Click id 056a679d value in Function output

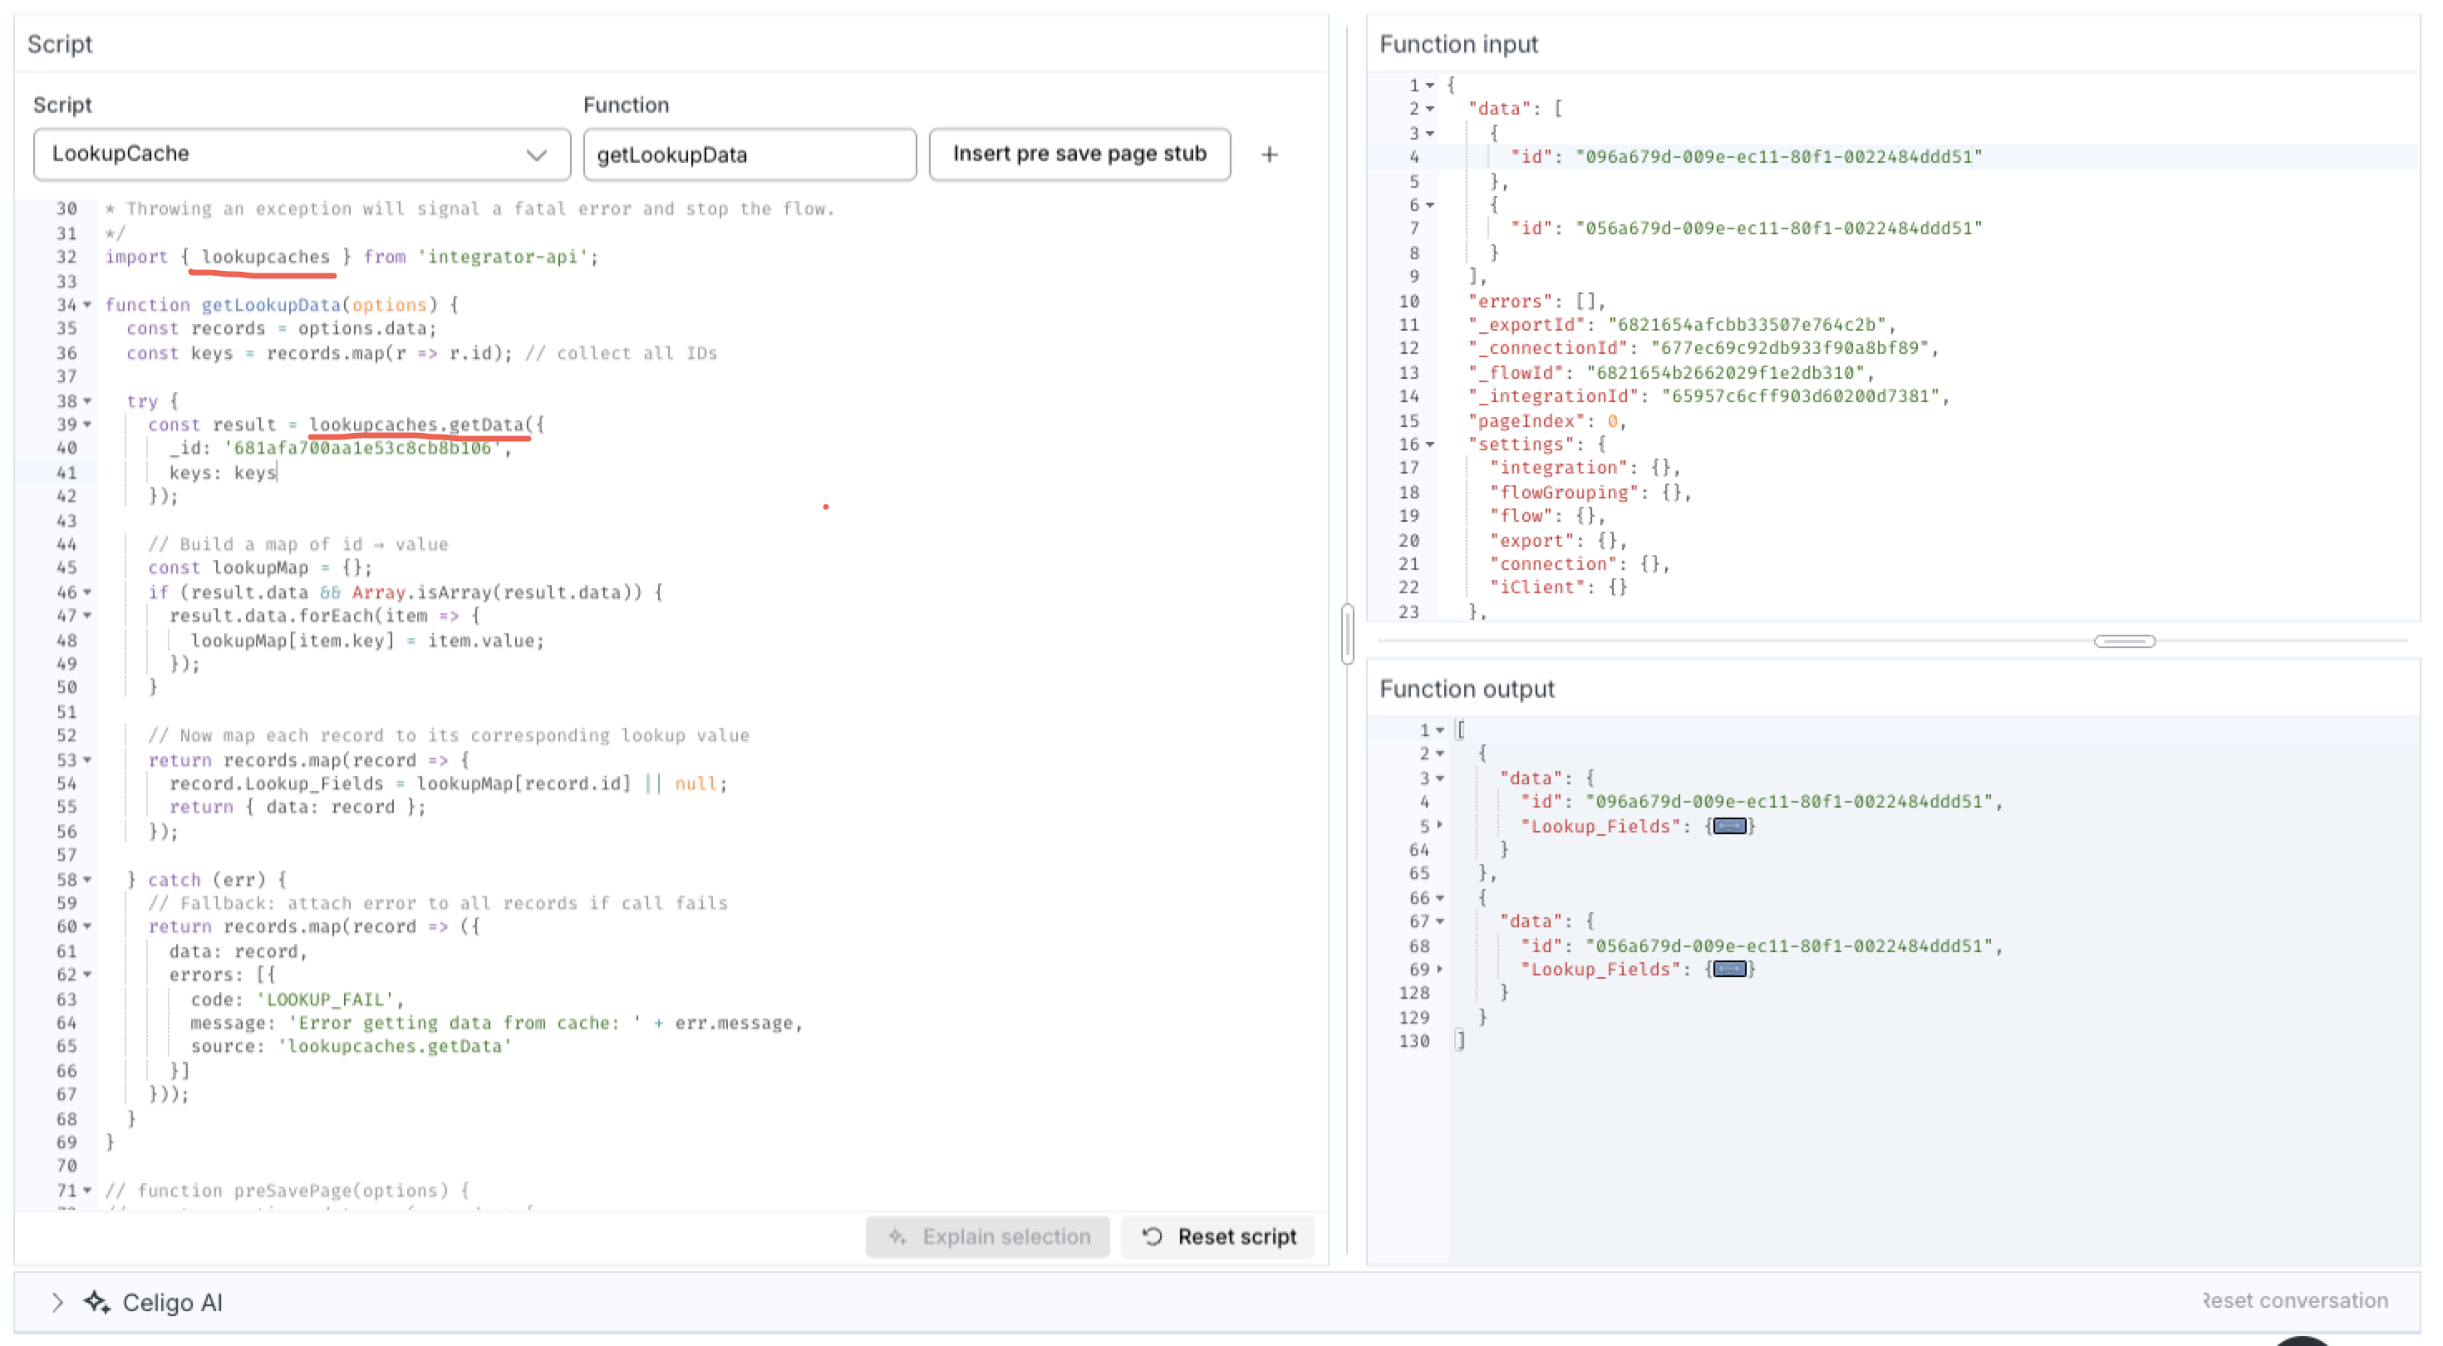click(x=1790, y=946)
